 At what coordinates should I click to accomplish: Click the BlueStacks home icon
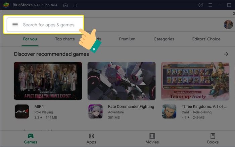[x=65, y=5]
